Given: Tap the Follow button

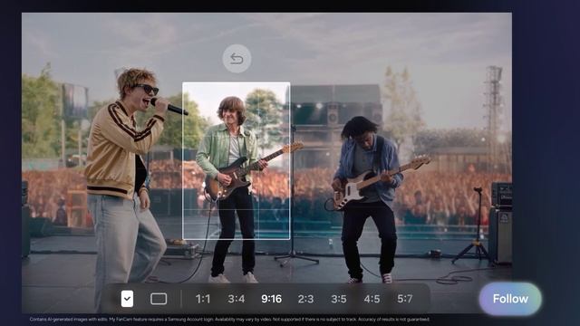Looking at the screenshot, I should click(510, 299).
